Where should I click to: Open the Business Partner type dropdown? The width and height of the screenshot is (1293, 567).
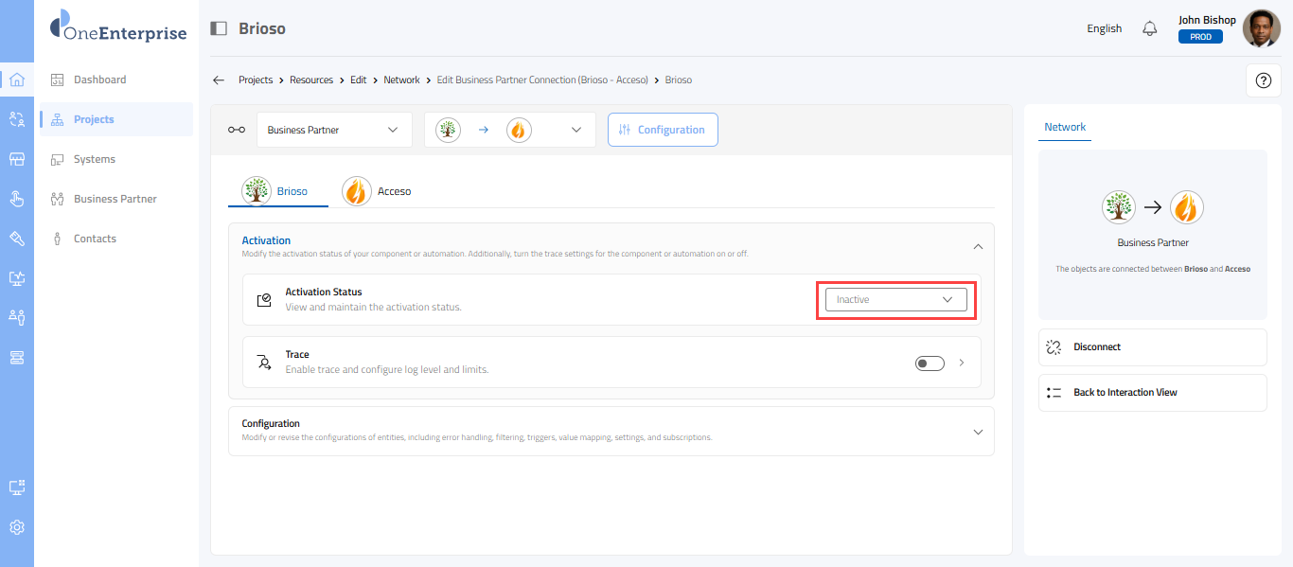334,130
